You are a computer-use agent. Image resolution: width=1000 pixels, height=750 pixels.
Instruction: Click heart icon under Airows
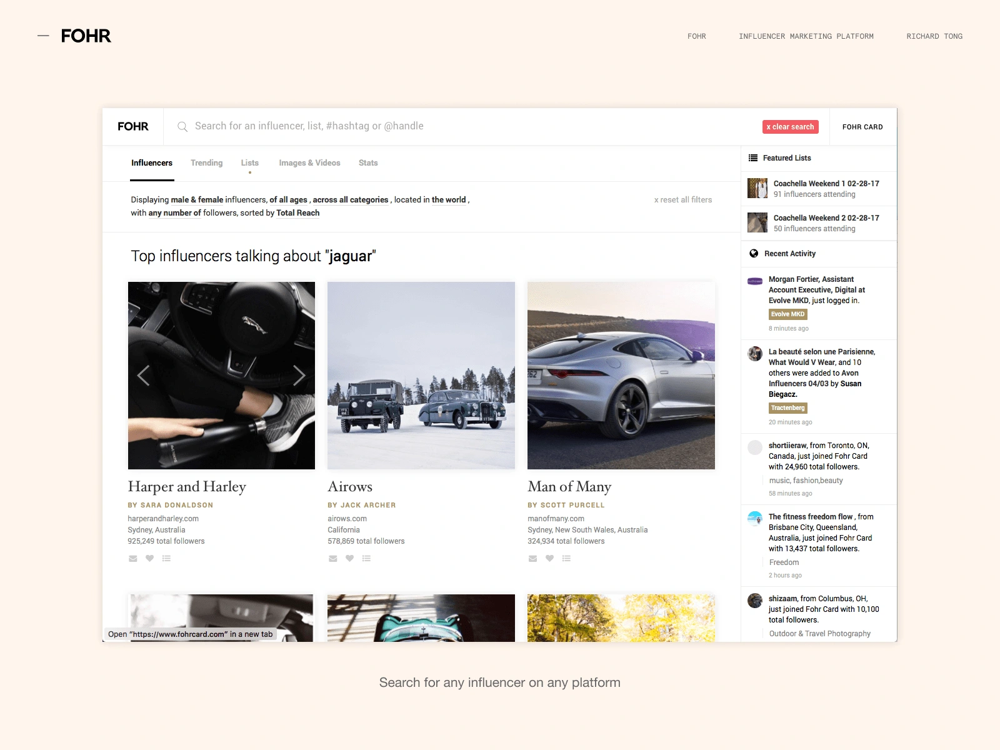click(349, 558)
